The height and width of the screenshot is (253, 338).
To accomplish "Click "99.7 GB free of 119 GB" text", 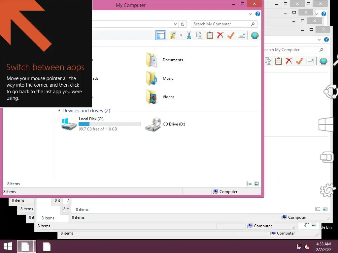I will (x=98, y=129).
